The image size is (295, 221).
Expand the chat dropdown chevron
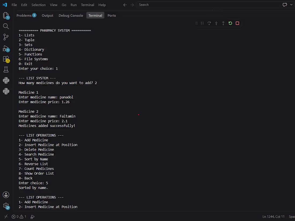(x=291, y=5)
